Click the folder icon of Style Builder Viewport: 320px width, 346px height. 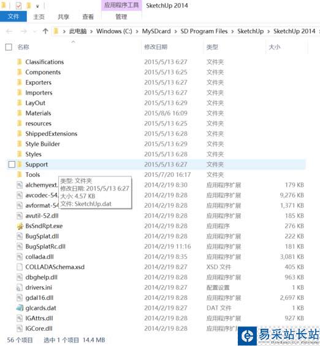pos(20,144)
